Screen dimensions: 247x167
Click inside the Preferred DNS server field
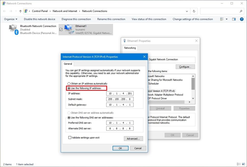[x=120, y=123]
